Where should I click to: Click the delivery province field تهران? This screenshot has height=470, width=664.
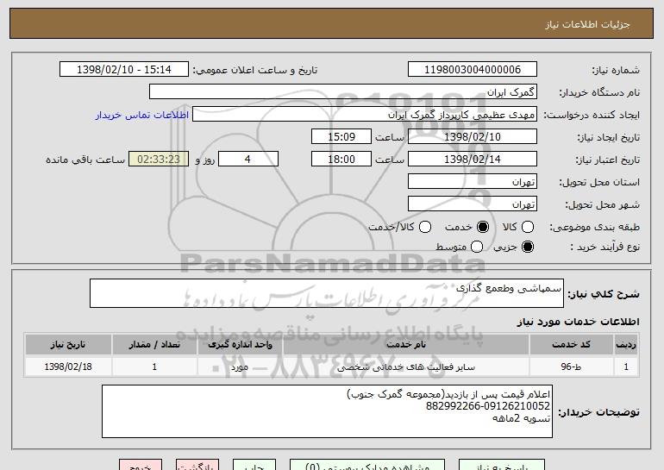click(x=473, y=182)
